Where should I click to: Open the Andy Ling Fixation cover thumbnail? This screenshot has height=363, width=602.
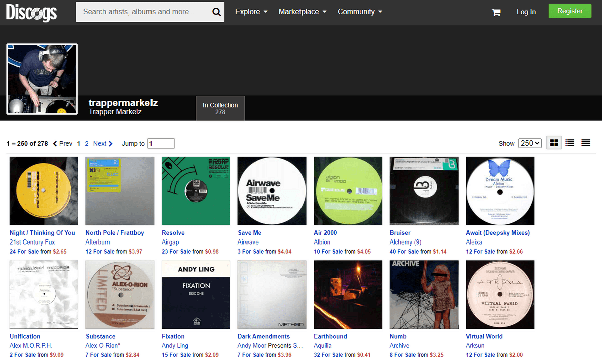point(196,294)
